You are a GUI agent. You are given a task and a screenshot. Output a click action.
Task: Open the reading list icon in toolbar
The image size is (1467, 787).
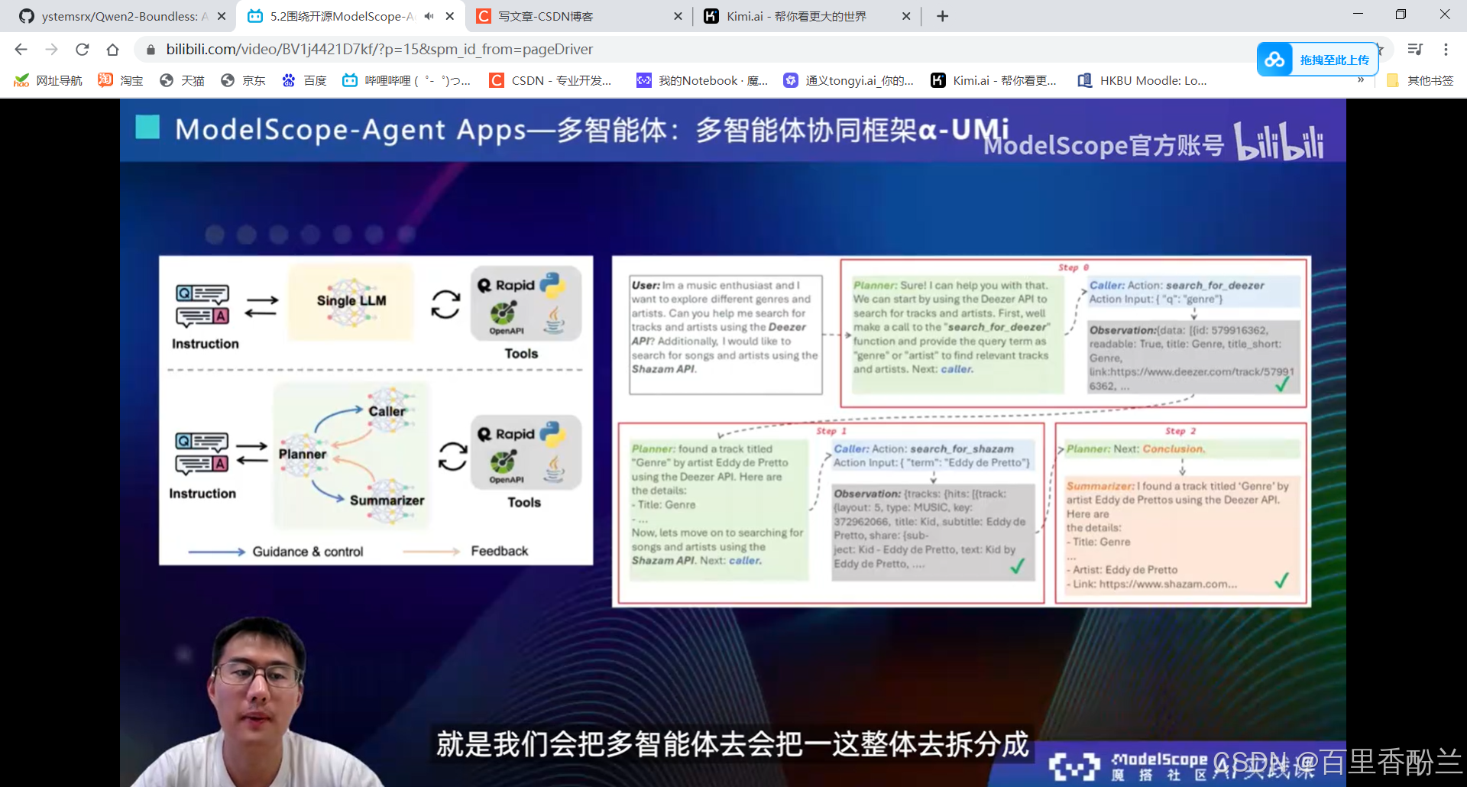pyautogui.click(x=1415, y=50)
